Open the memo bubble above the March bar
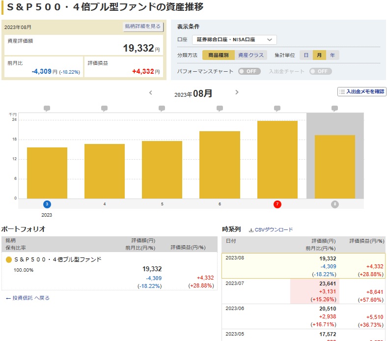 [47, 109]
